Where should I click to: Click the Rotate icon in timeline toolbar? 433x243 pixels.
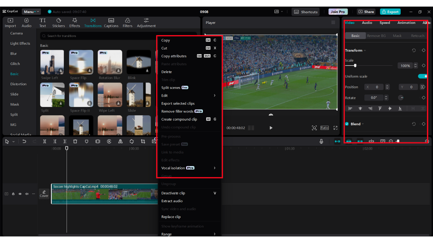point(132,142)
